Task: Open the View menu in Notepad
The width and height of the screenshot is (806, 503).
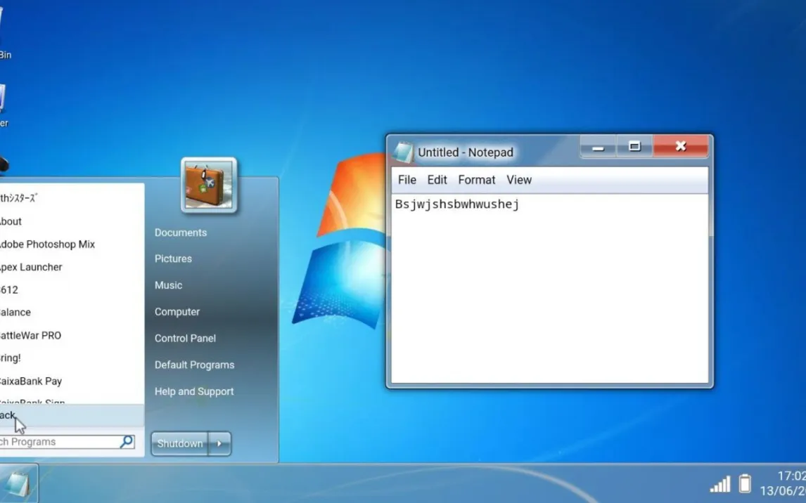Action: click(x=519, y=180)
